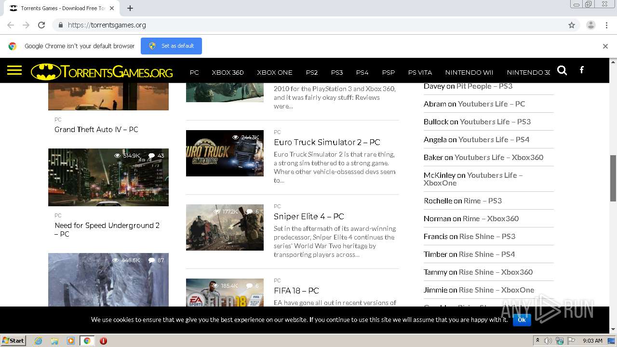Open the Chrome three-dot menu
The image size is (617, 347).
[x=607, y=25]
